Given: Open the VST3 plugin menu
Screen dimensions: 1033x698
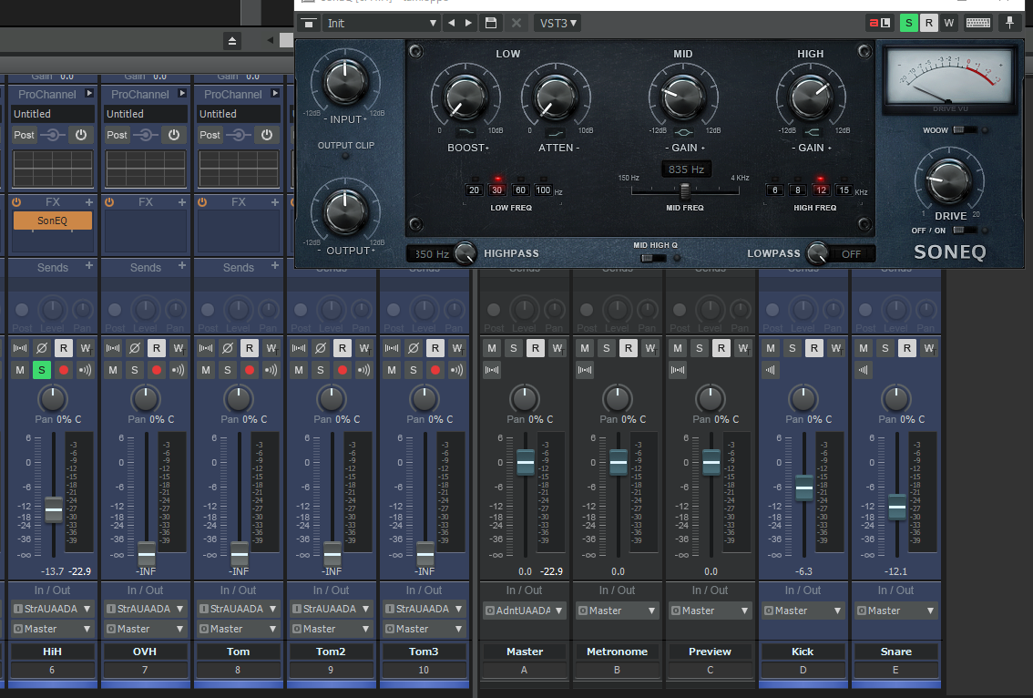Looking at the screenshot, I should click(557, 23).
